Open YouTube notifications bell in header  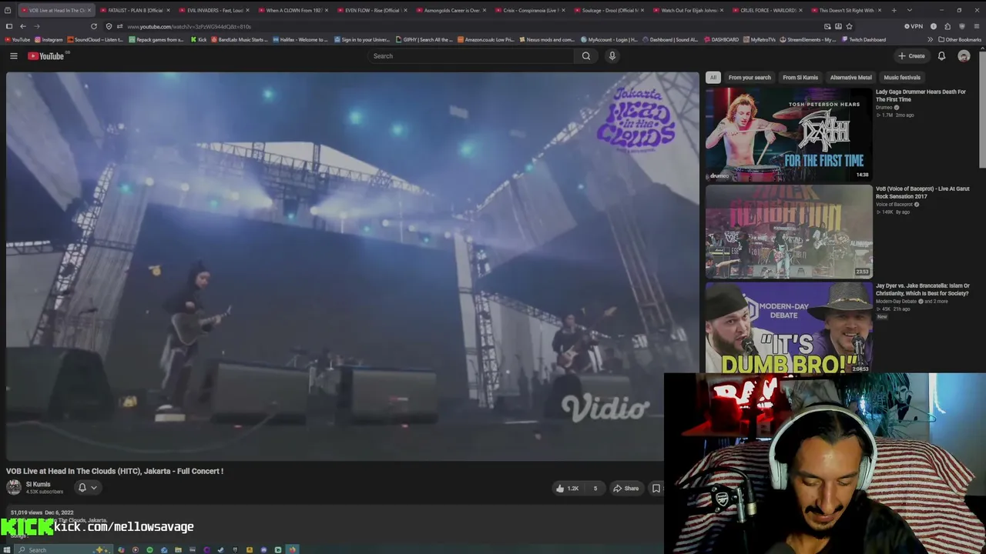[x=941, y=56]
